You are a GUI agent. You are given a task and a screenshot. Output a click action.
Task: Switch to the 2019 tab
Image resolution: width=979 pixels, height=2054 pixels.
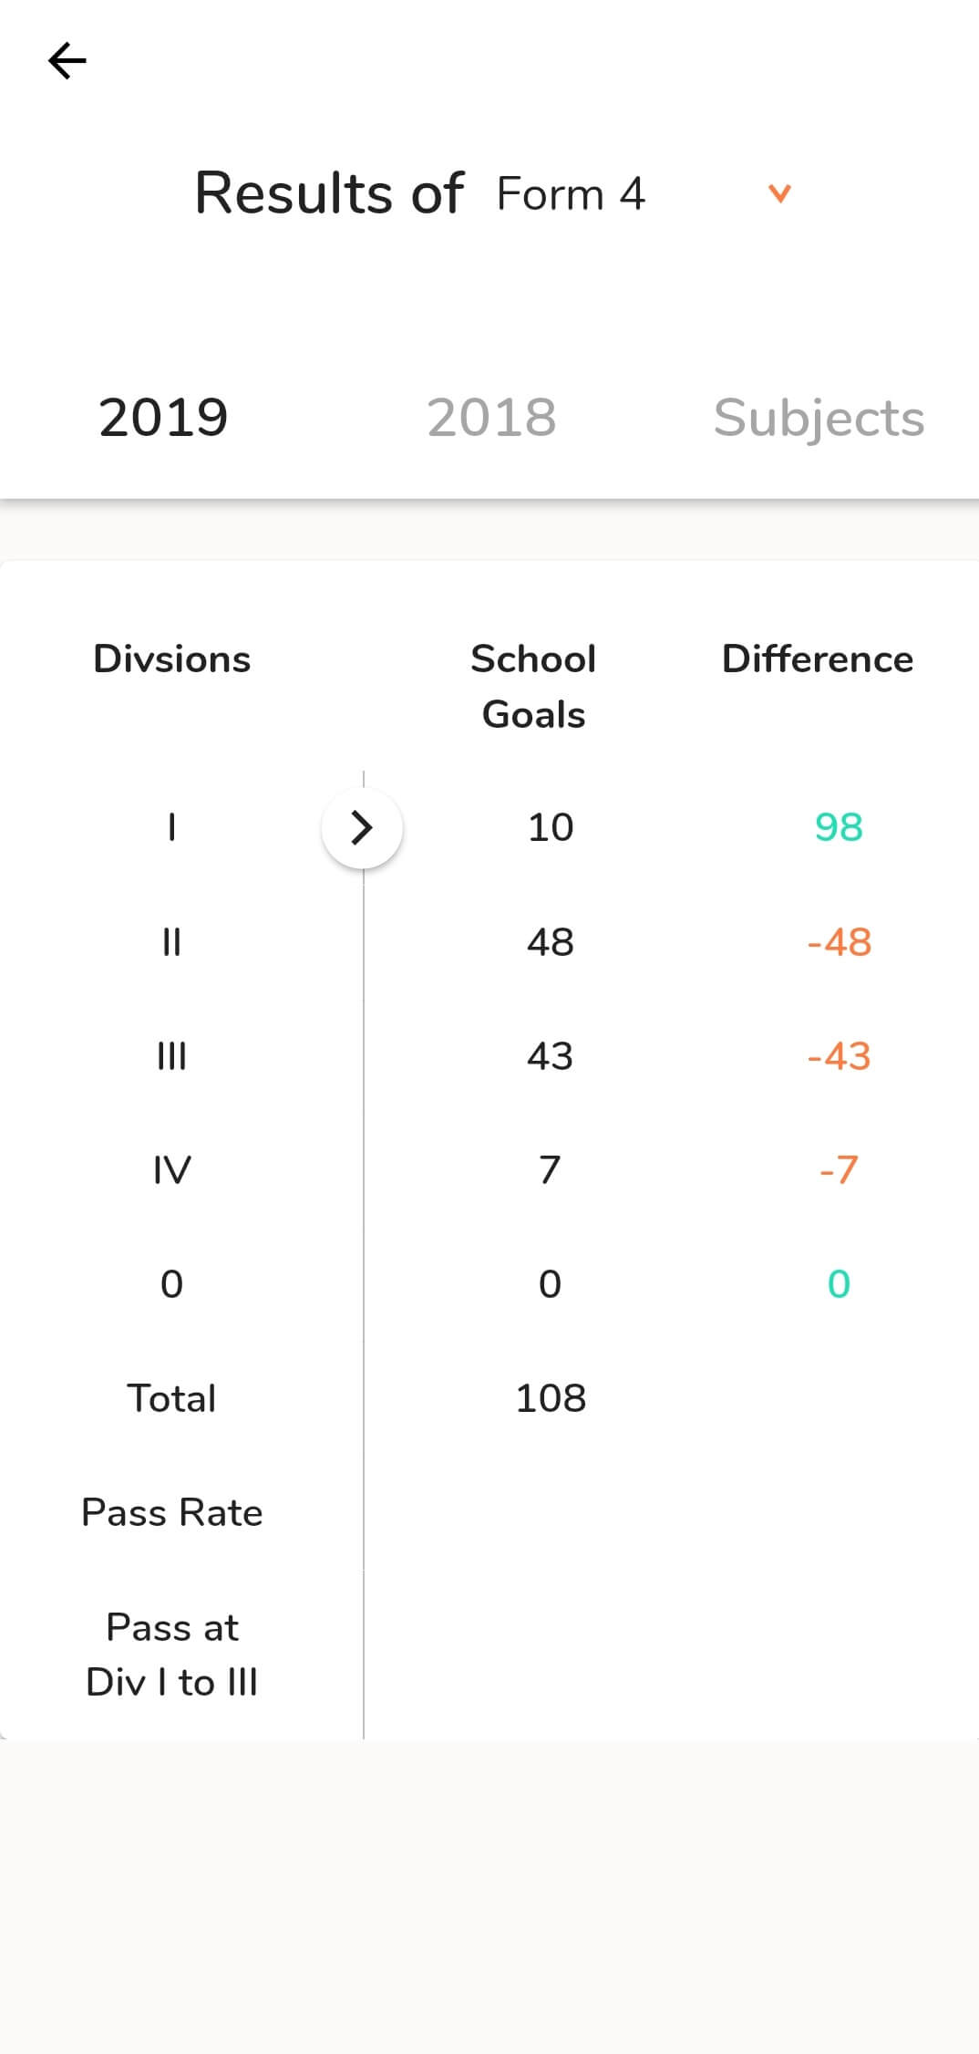pos(163,418)
